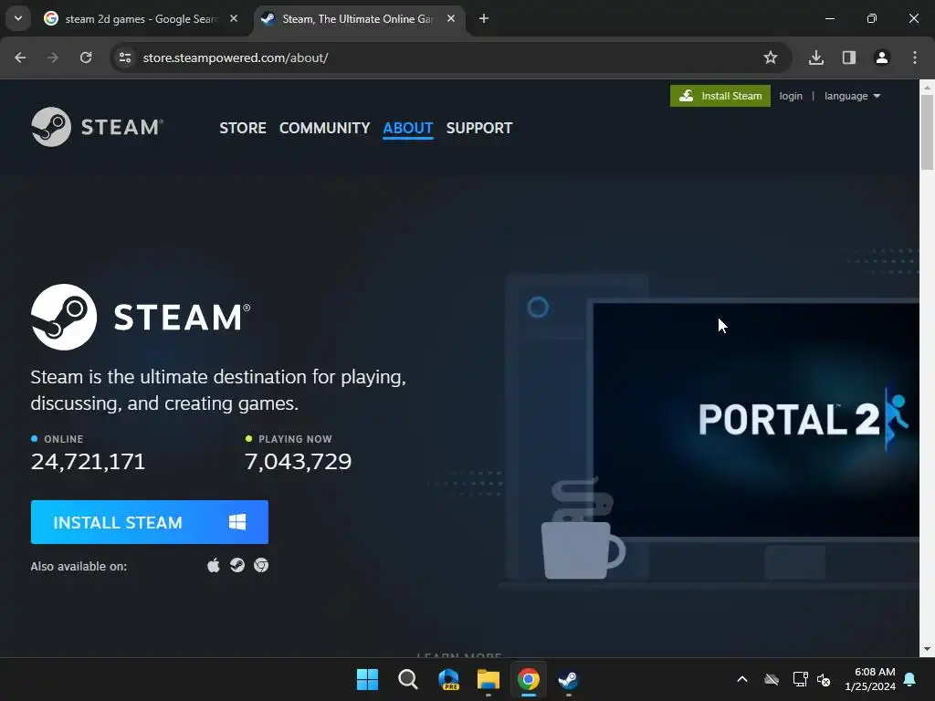
Task: Click the ONLINE count 24,721,171
Action: pyautogui.click(x=88, y=461)
